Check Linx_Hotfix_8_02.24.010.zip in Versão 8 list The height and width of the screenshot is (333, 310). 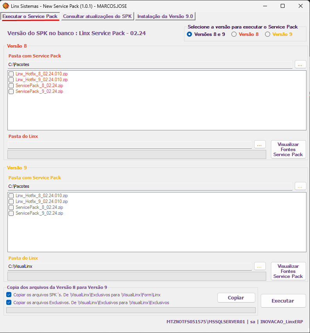(x=11, y=74)
